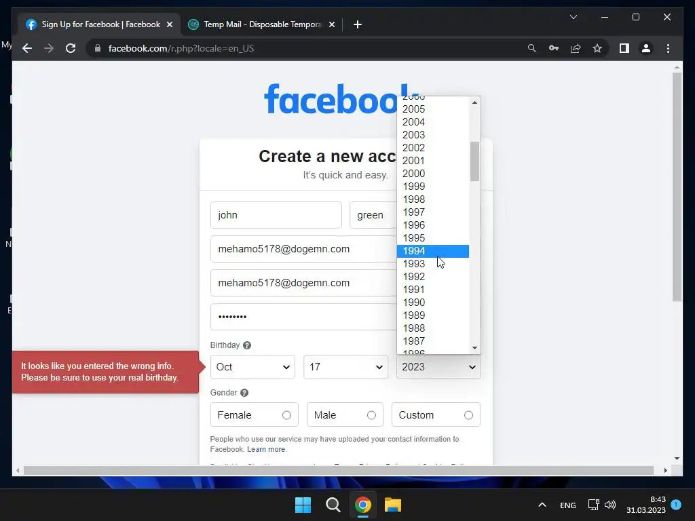Open saved passwords key icon
Screen dimensions: 695x521
[x=554, y=48]
